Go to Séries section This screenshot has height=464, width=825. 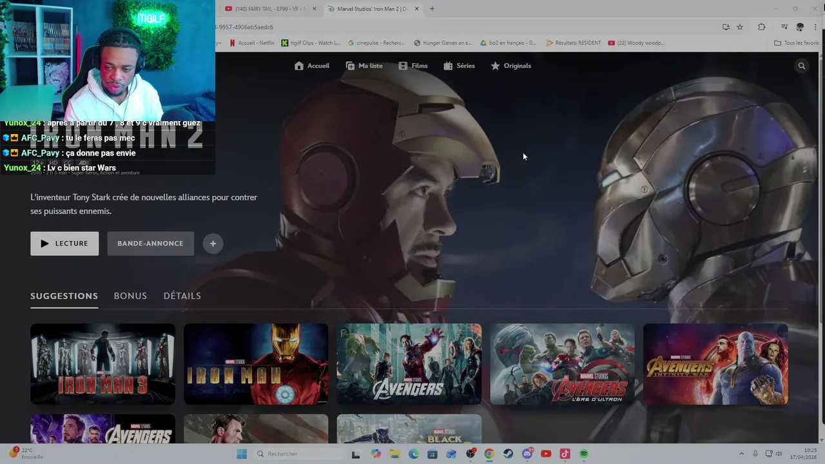pyautogui.click(x=459, y=66)
